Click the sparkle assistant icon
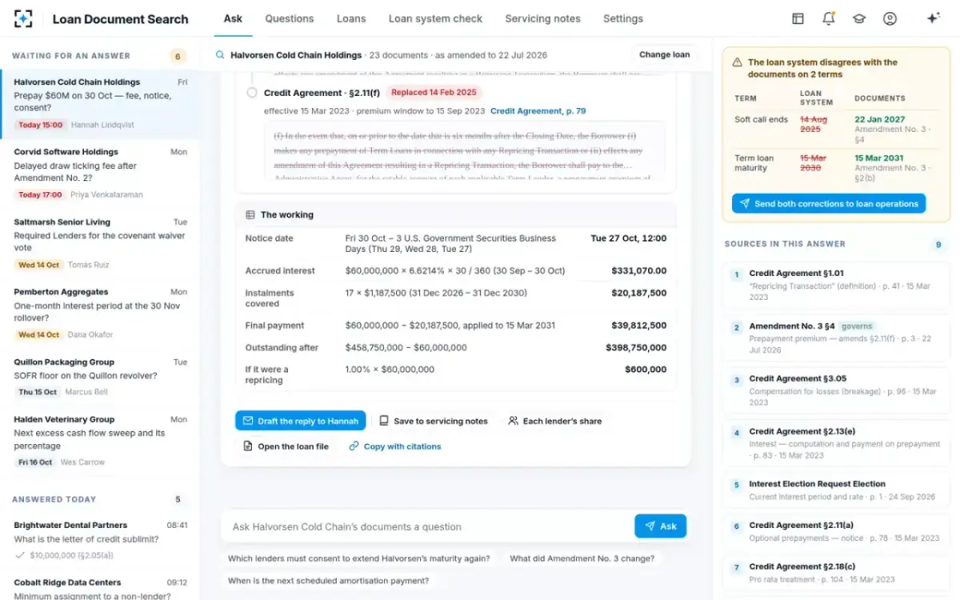Image resolution: width=960 pixels, height=600 pixels. click(x=933, y=18)
